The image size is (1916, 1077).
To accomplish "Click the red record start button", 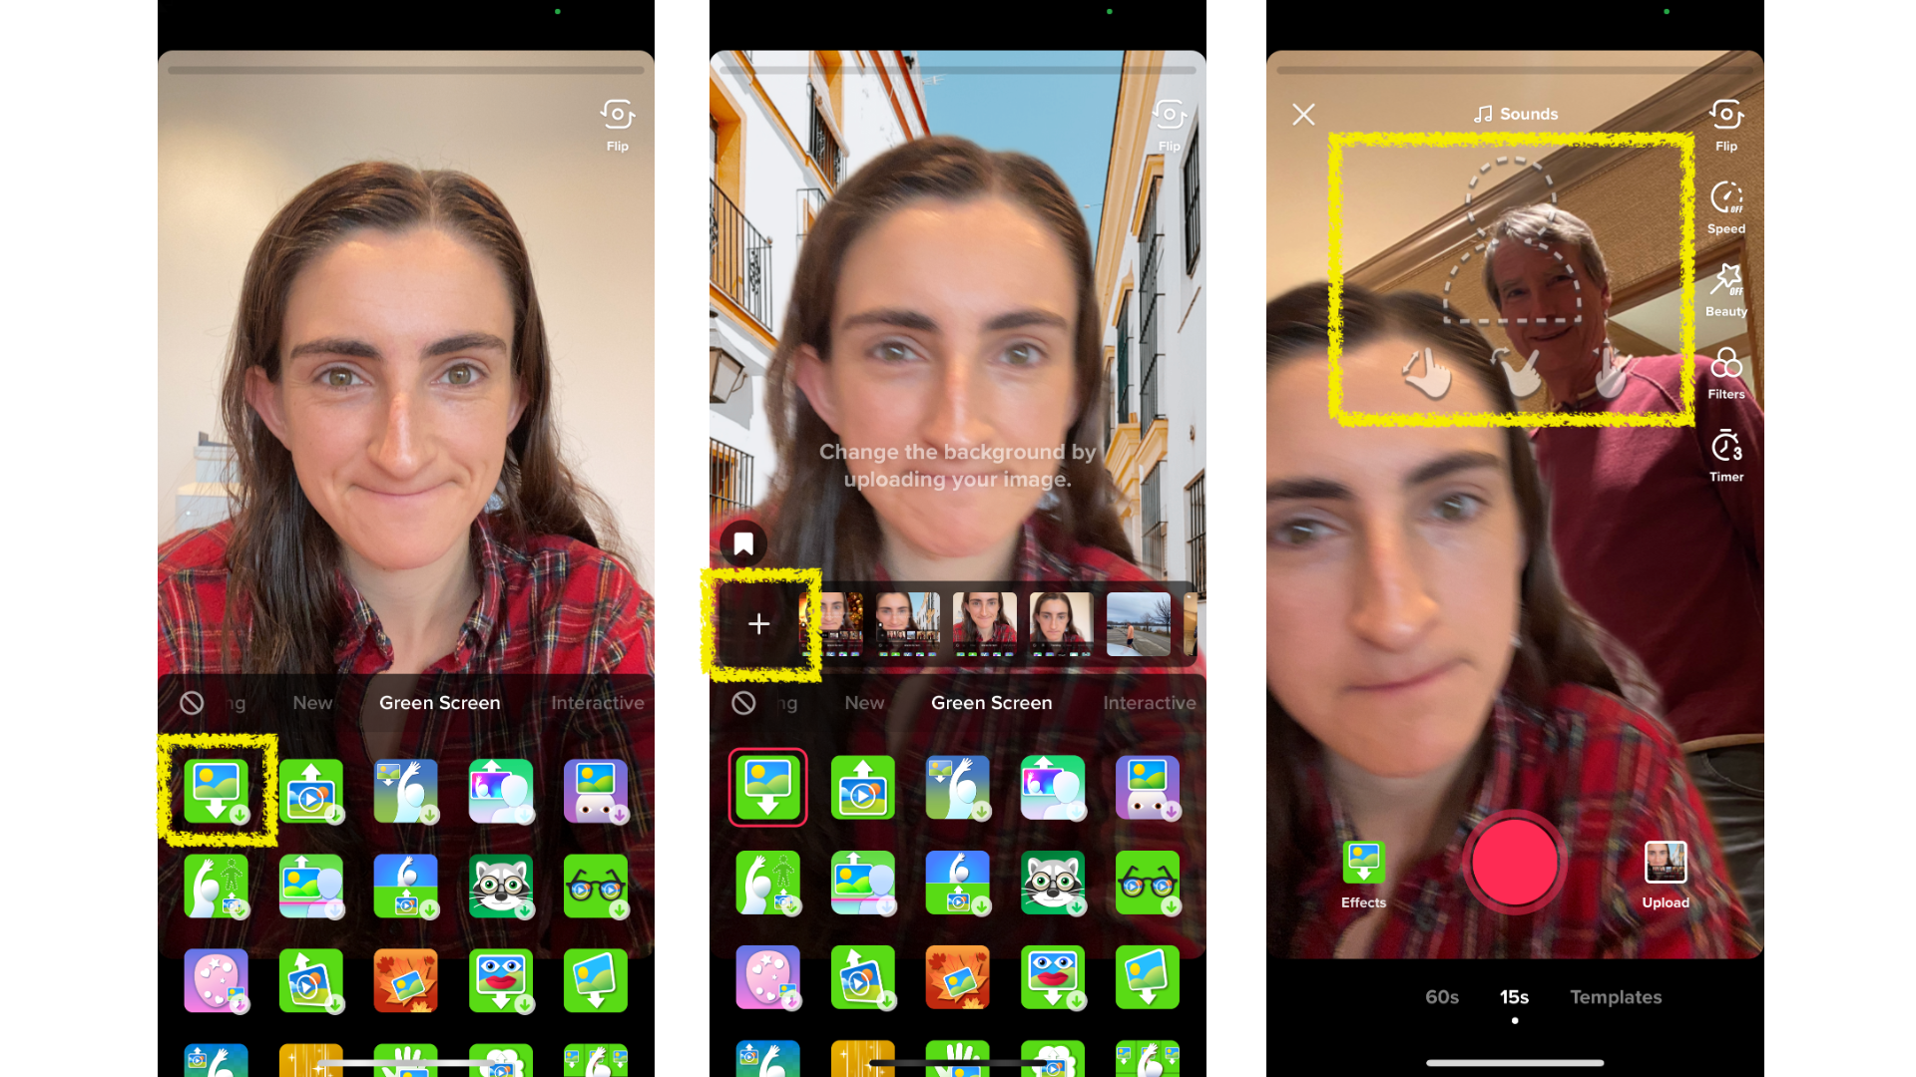I will [1513, 862].
